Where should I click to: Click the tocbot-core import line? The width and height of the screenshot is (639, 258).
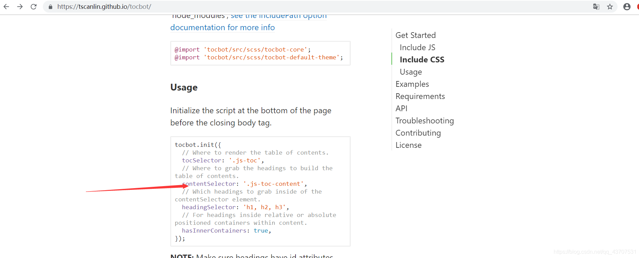point(242,49)
